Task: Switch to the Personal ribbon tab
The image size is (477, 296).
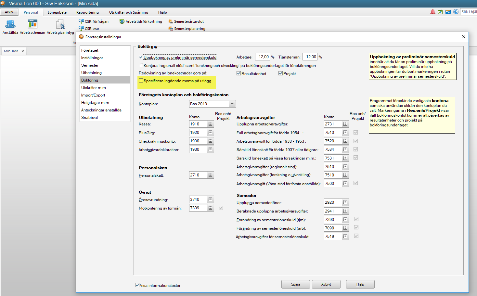Action: click(31, 12)
